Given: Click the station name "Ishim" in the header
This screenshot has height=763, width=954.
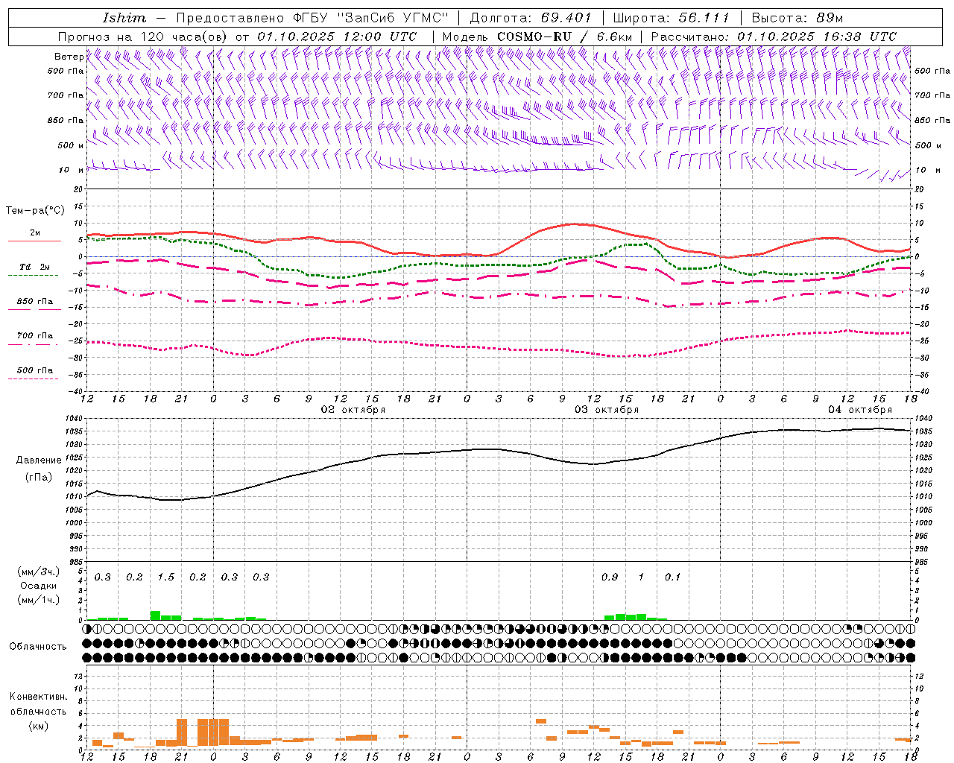Looking at the screenshot, I should [x=124, y=18].
